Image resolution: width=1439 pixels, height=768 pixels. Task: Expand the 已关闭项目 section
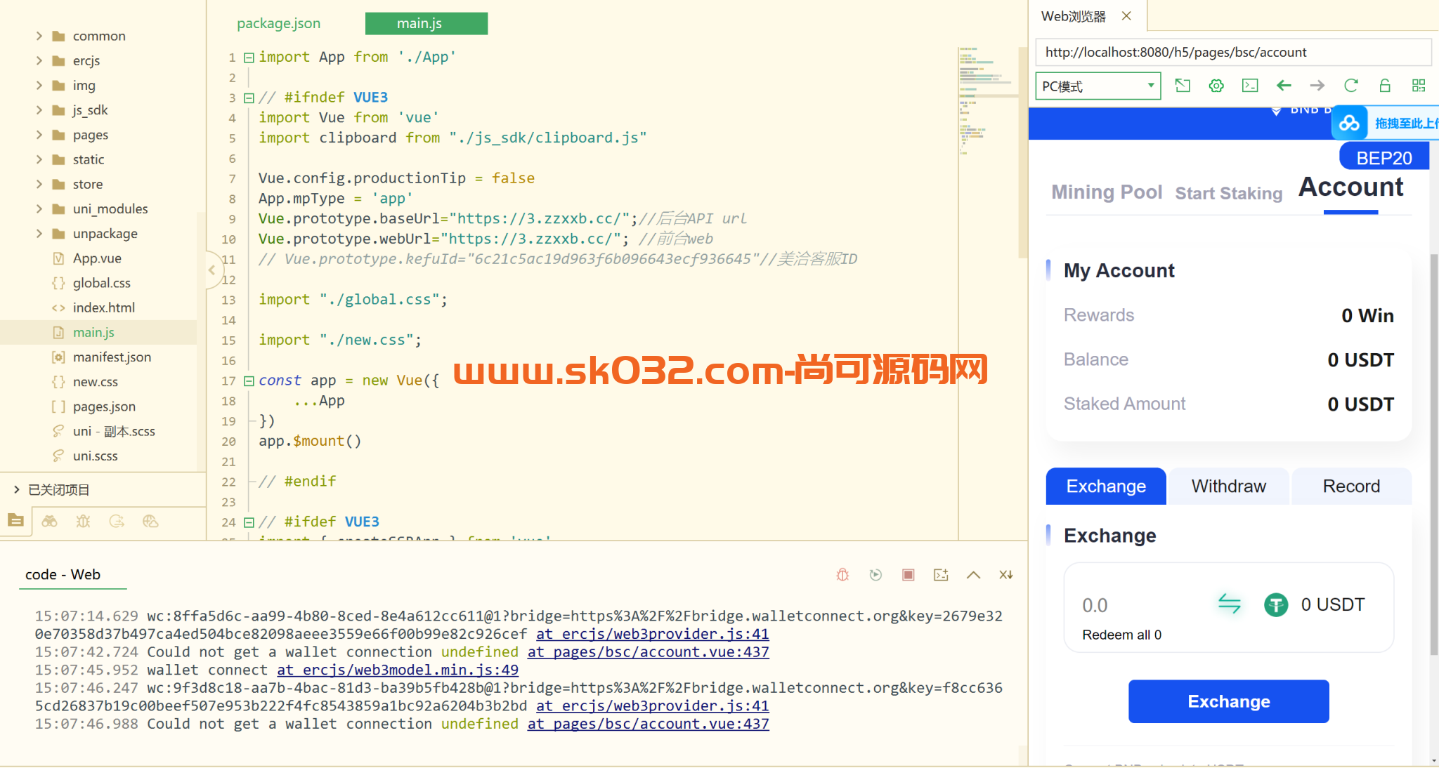pos(16,489)
